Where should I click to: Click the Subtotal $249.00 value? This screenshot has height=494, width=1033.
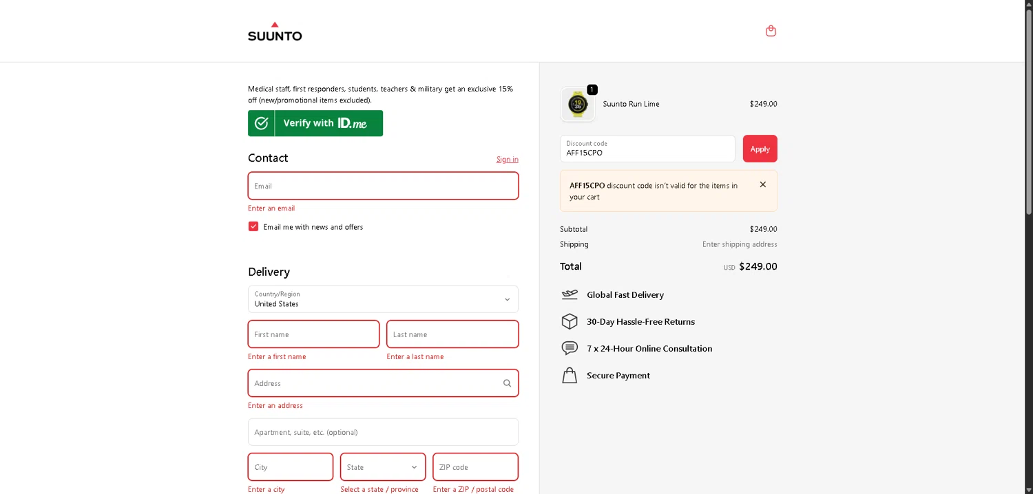764,229
